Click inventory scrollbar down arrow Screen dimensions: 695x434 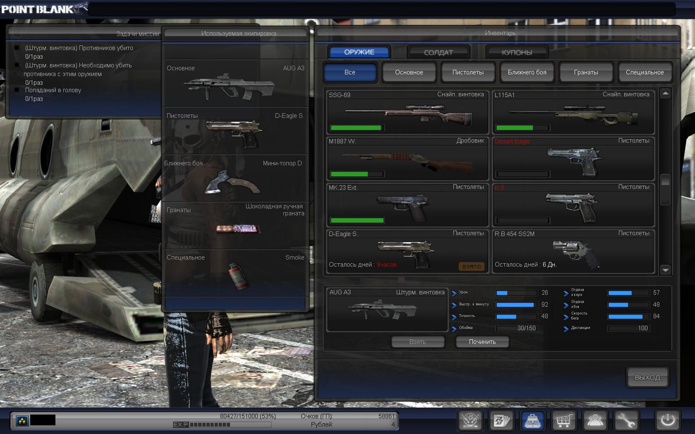click(665, 270)
